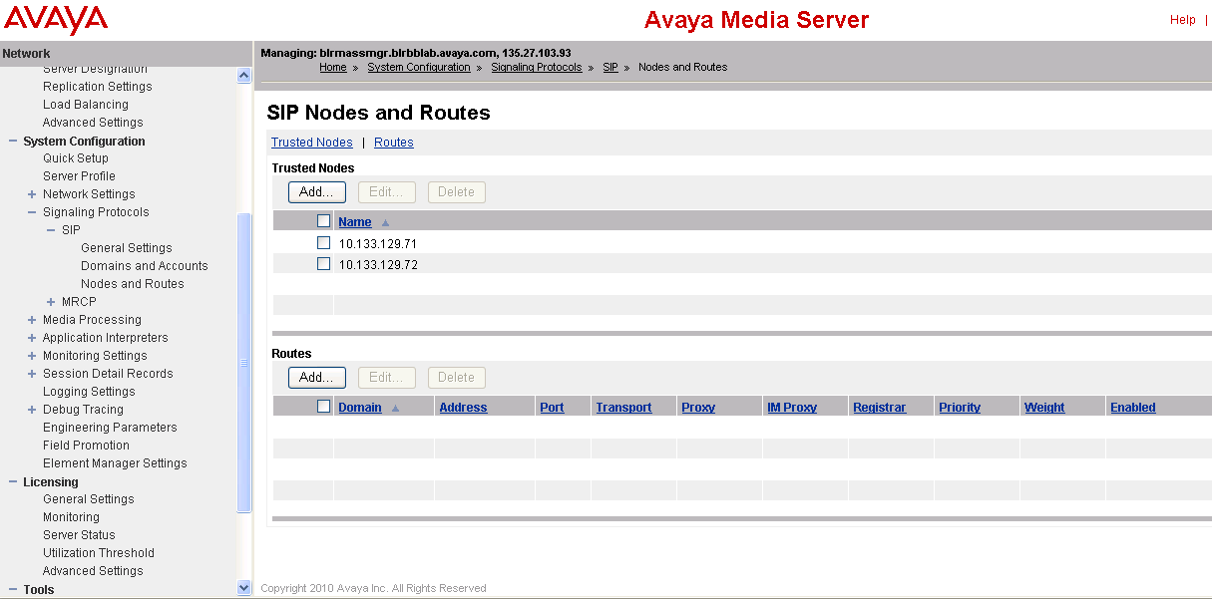The image size is (1212, 599).
Task: Collapse the Tools section
Action: pyautogui.click(x=13, y=590)
